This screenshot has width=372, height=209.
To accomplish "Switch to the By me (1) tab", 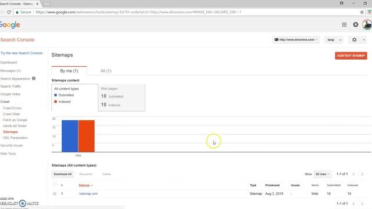I will 69,71.
